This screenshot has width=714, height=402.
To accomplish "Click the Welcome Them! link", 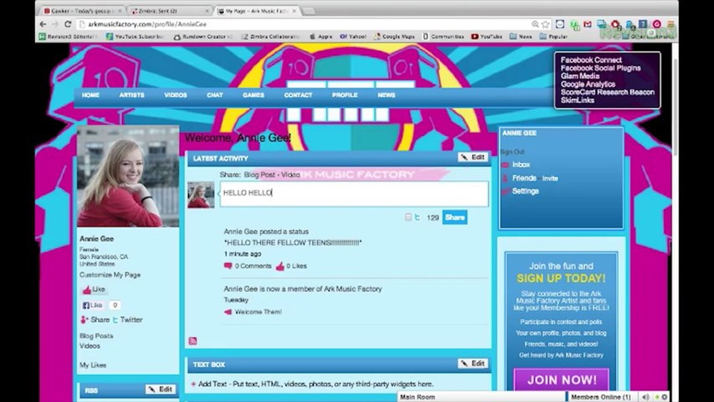I will tap(258, 312).
